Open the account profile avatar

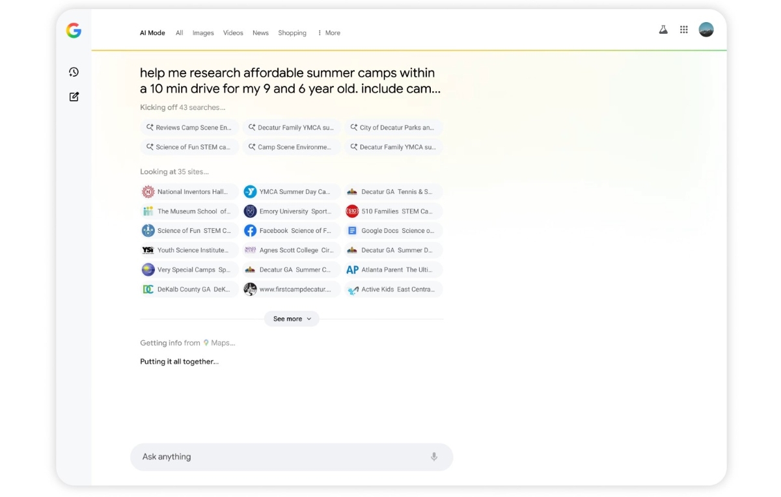click(706, 29)
